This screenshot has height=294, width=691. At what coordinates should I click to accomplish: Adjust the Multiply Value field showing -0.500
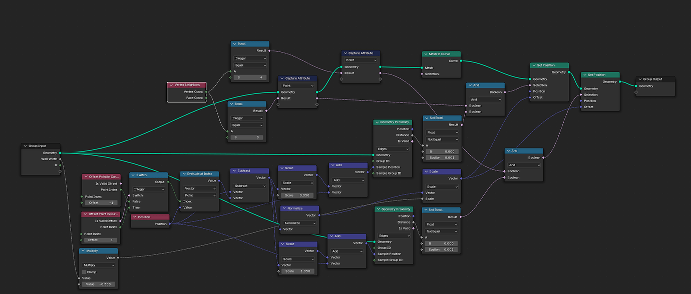[x=99, y=284]
